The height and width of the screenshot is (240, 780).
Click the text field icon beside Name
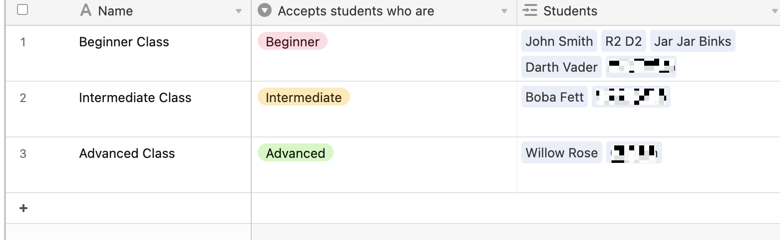86,10
